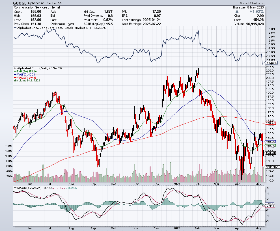Click the High value 155.93

[36, 16]
